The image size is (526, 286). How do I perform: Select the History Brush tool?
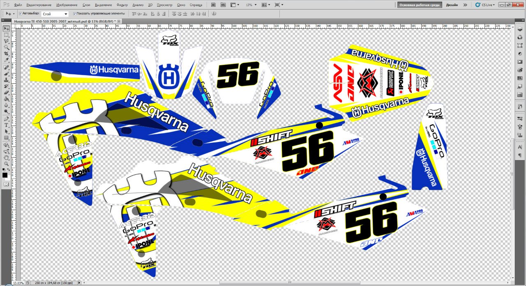pos(7,86)
